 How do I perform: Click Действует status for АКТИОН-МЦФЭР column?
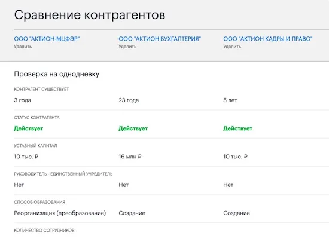coord(29,128)
